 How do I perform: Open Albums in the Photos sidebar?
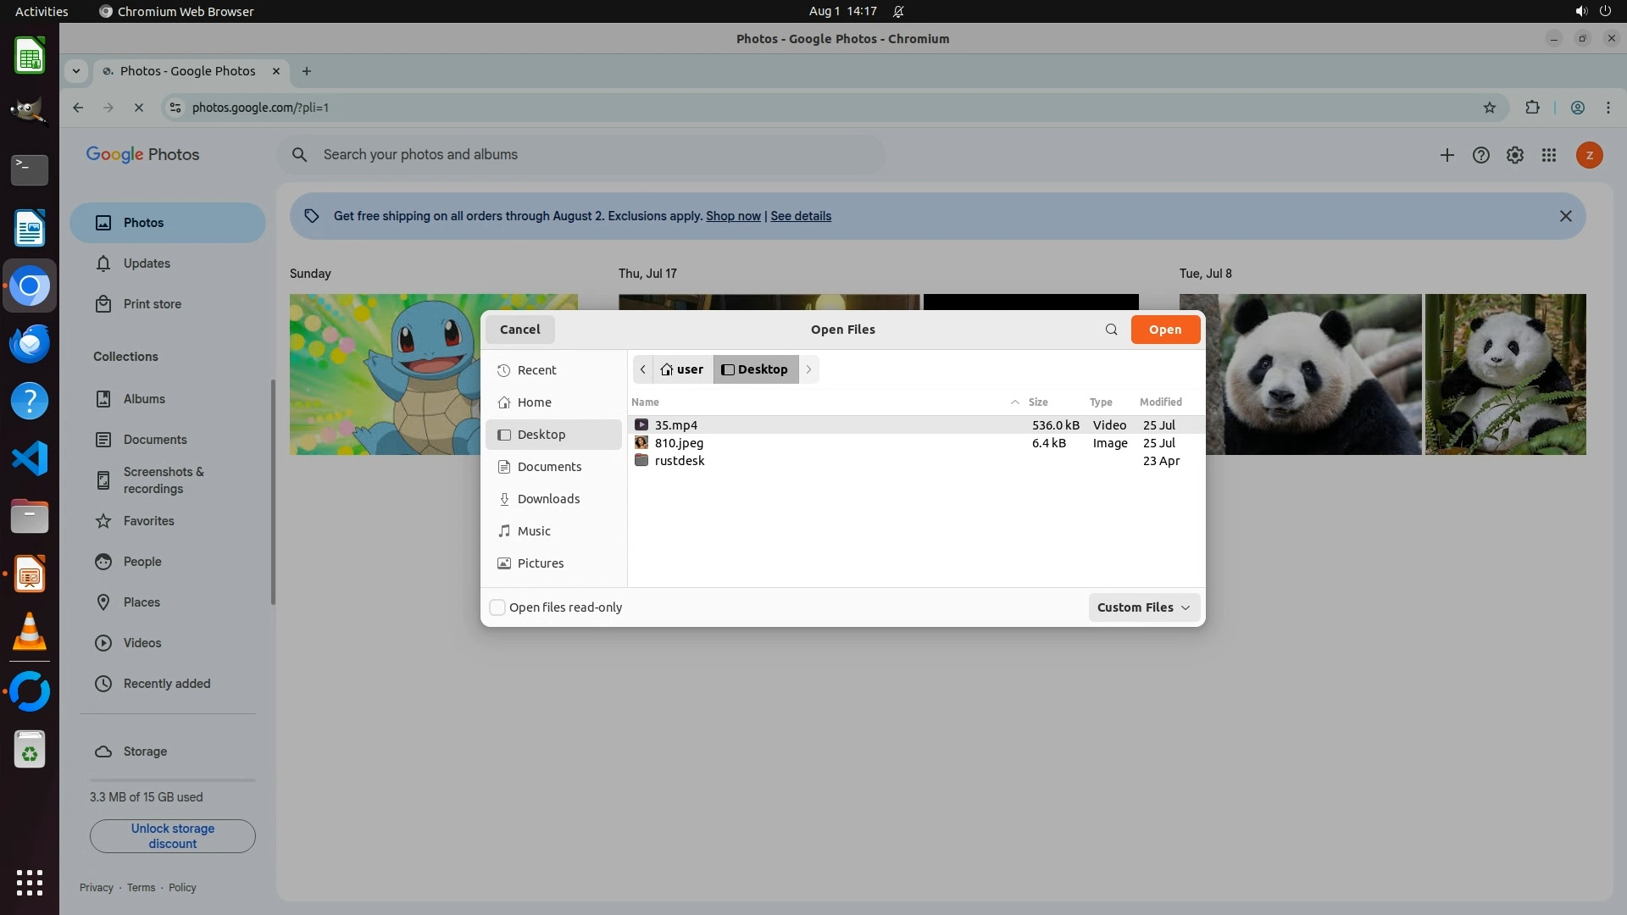point(144,399)
